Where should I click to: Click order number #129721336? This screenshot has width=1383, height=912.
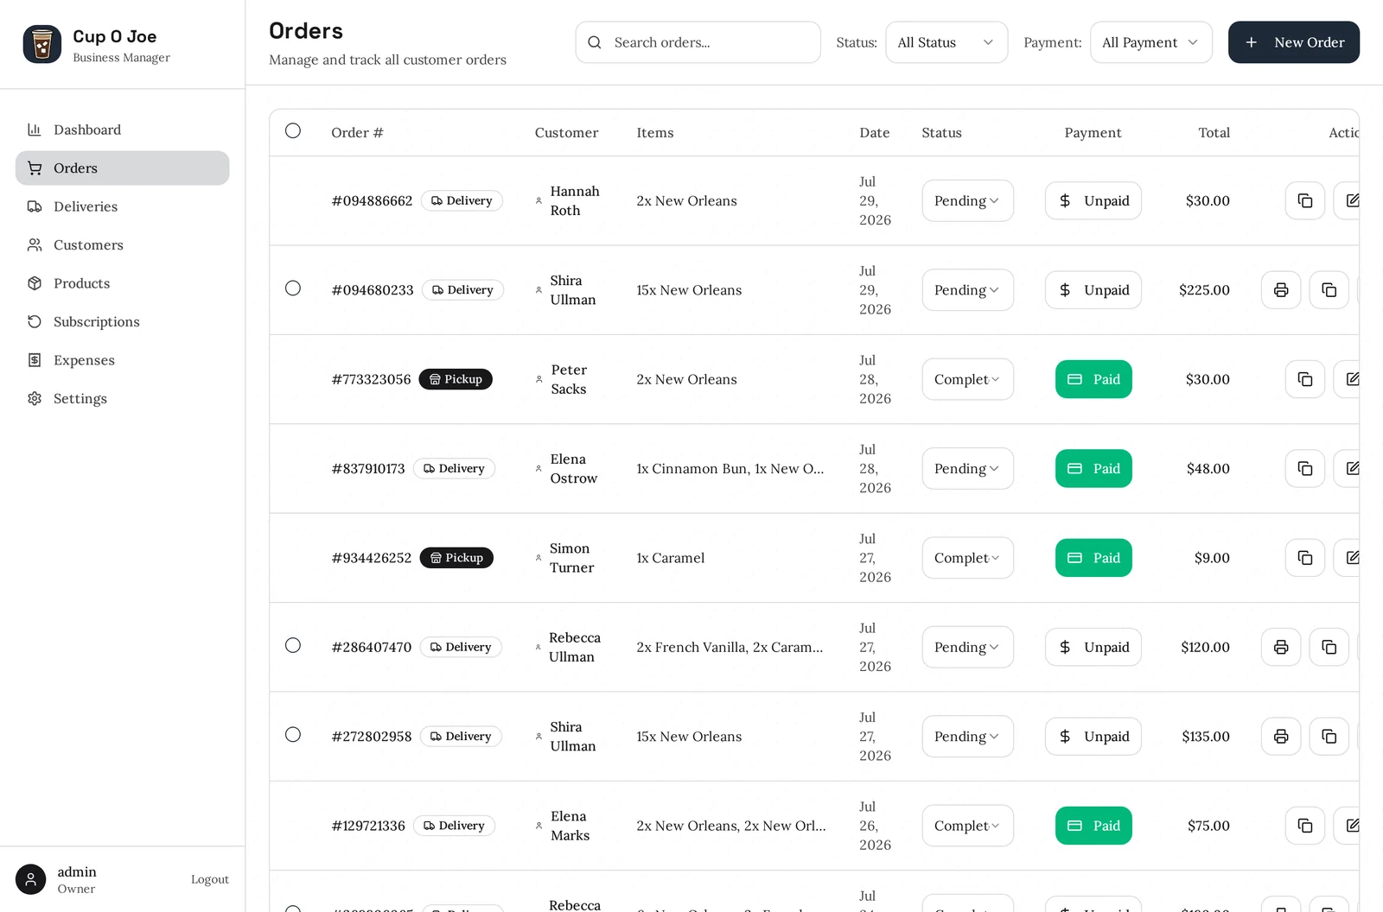tap(368, 826)
